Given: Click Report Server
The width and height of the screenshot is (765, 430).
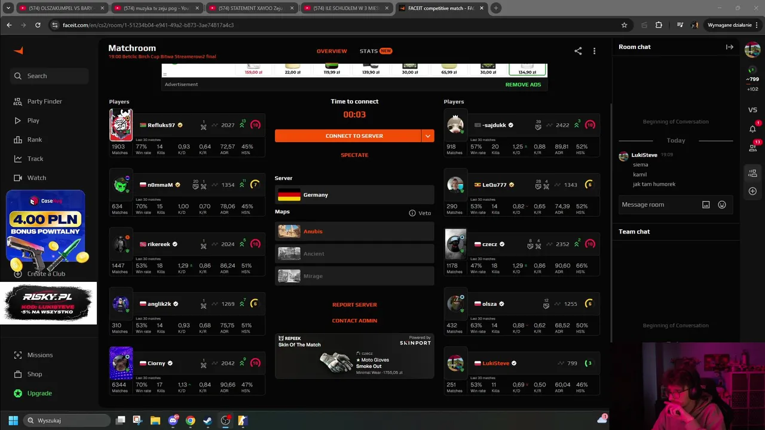Looking at the screenshot, I should 354,305.
